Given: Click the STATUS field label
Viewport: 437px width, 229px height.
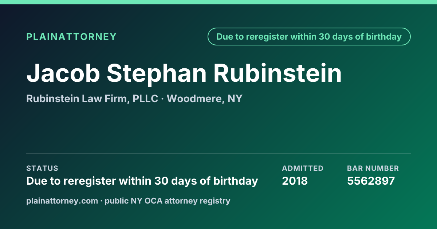Looking at the screenshot, I should [42, 168].
